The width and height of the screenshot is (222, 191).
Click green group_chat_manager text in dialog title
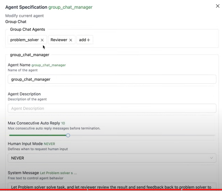pyautogui.click(x=70, y=7)
